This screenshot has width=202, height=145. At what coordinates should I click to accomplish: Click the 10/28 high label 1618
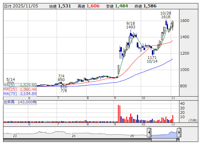click(166, 18)
